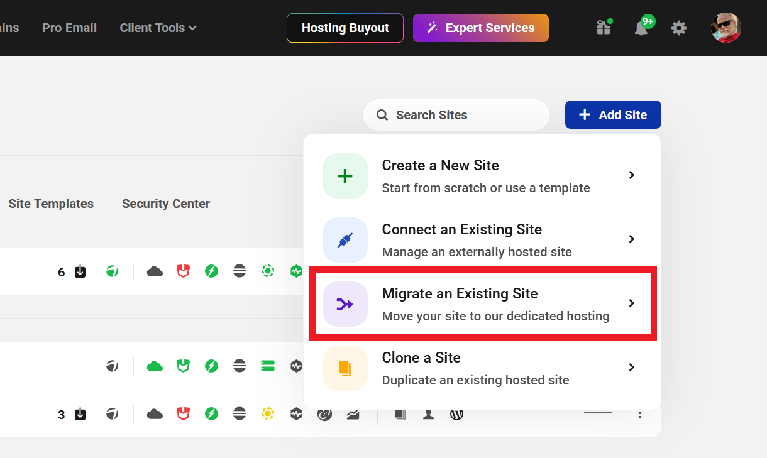Expand the Migrate an Existing Site chevron
Screen dimensions: 767x458
tap(632, 303)
